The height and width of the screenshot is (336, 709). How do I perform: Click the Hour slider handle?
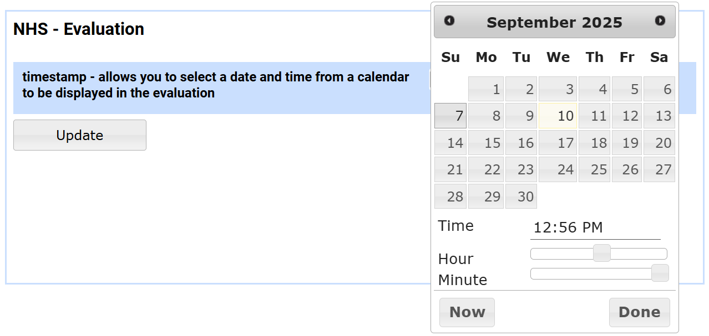pyautogui.click(x=601, y=254)
